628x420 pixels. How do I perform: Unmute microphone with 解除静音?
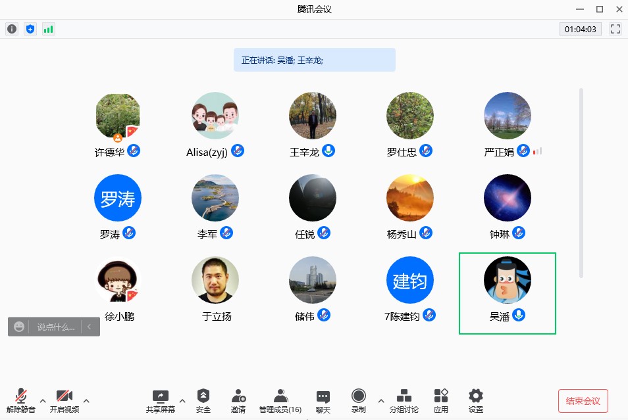21,400
